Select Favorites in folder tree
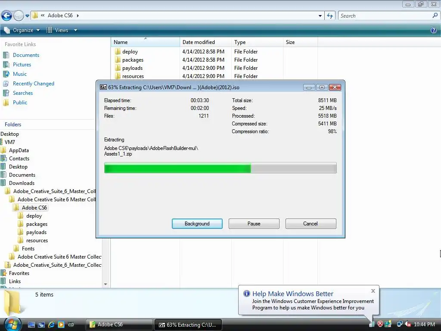 click(x=19, y=273)
